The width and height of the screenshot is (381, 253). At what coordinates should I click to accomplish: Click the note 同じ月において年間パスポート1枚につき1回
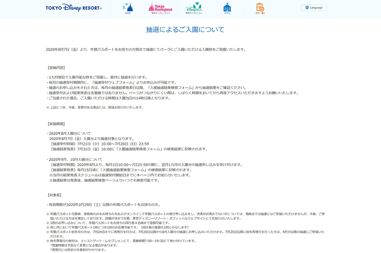pos(118,227)
